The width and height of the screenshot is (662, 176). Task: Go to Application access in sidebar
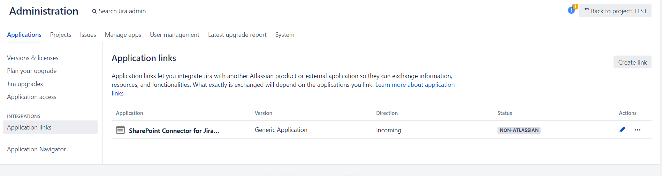pyautogui.click(x=32, y=97)
